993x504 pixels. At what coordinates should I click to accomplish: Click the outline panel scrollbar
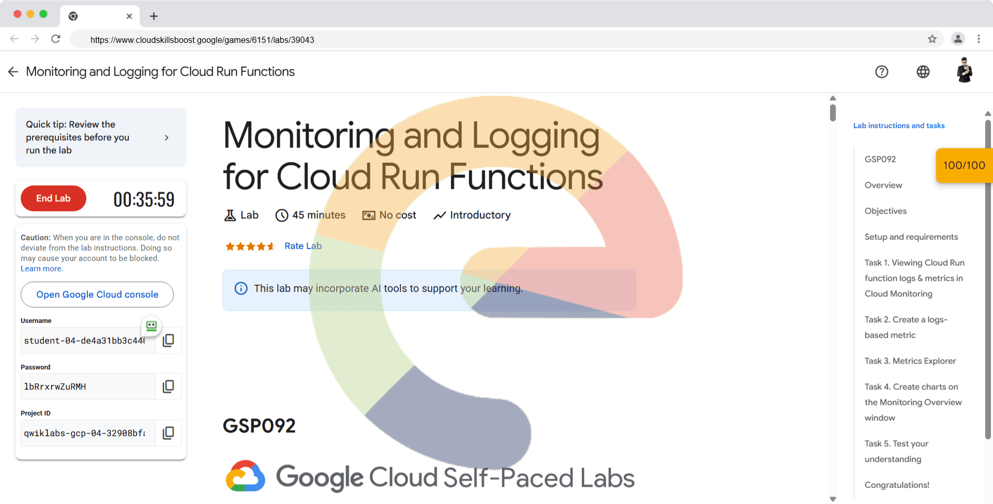tap(988, 279)
